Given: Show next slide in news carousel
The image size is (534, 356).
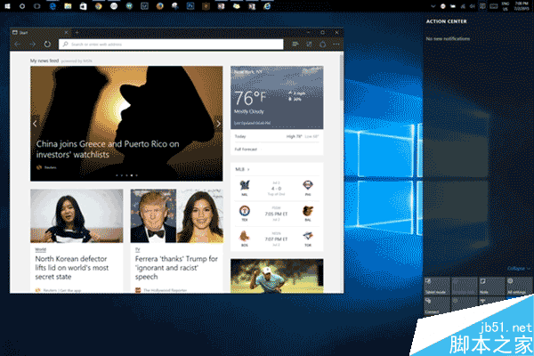Looking at the screenshot, I should coord(218,124).
